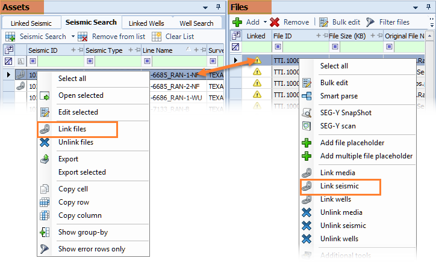Toggle the File ID column filter box

[278, 47]
